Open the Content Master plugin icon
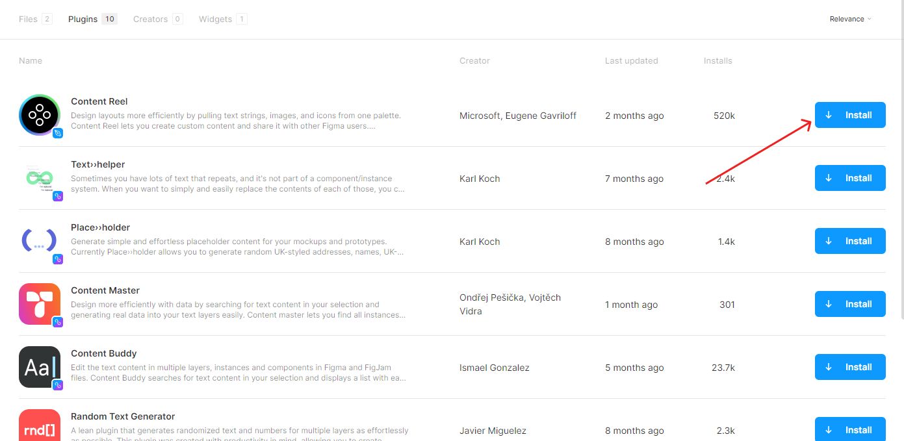Screen dimensions: 904x441 pyautogui.click(x=40, y=304)
